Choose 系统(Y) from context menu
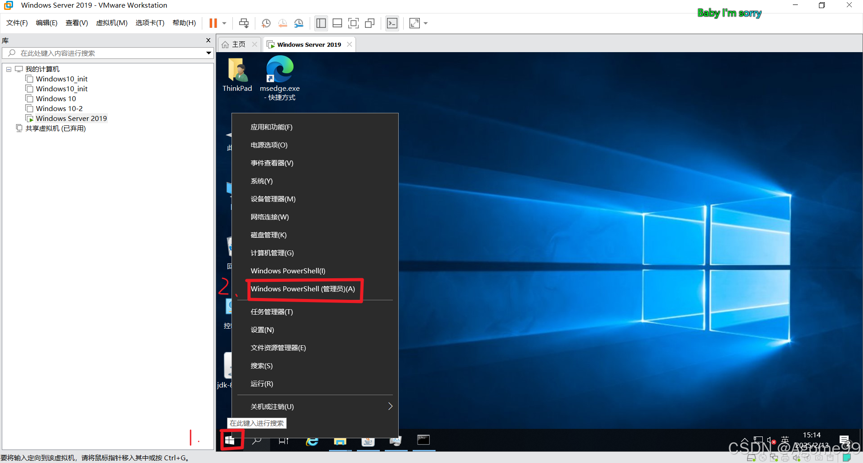Image resolution: width=863 pixels, height=463 pixels. [315, 181]
